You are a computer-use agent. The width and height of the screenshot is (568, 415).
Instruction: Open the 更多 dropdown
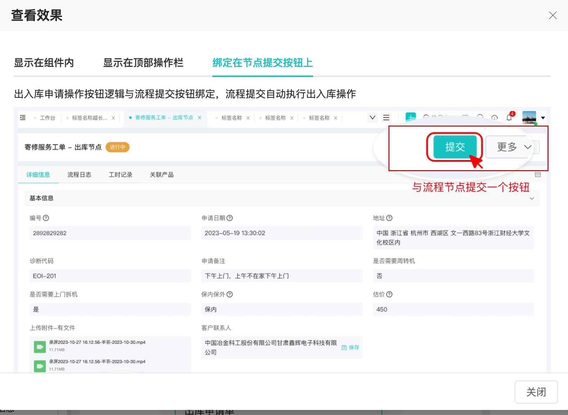click(513, 147)
